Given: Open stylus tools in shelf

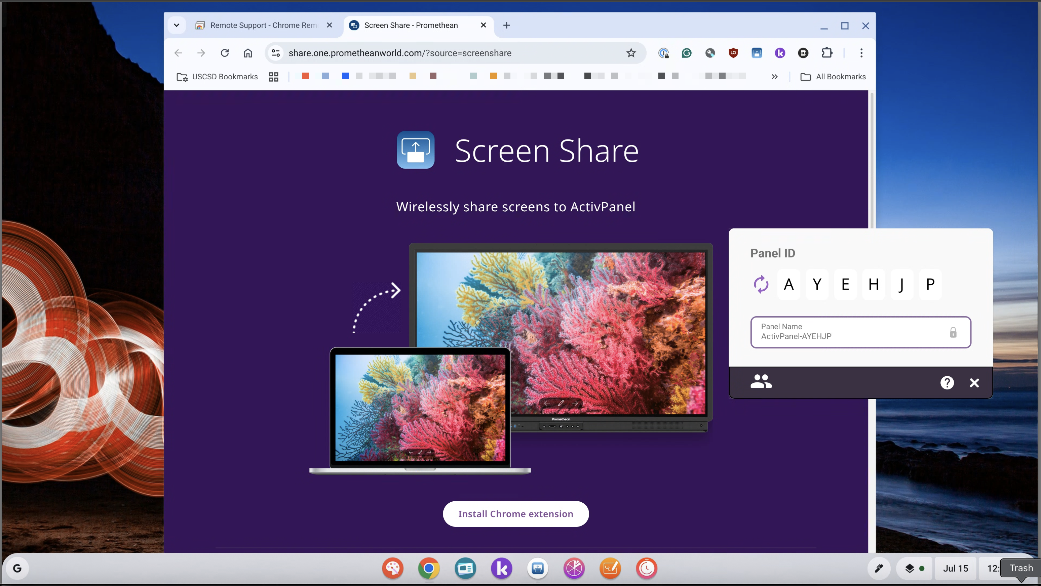Looking at the screenshot, I should tap(879, 568).
